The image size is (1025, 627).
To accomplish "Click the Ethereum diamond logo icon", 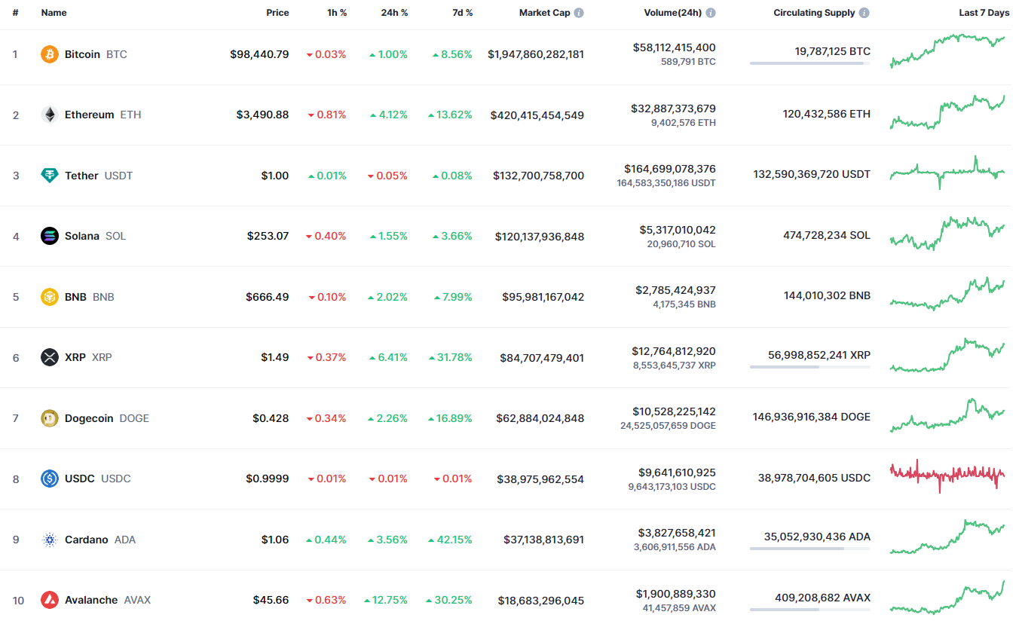I will pos(50,115).
